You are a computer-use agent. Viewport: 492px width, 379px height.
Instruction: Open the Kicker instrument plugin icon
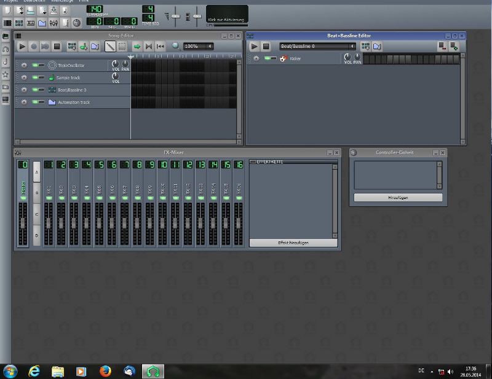pos(283,59)
